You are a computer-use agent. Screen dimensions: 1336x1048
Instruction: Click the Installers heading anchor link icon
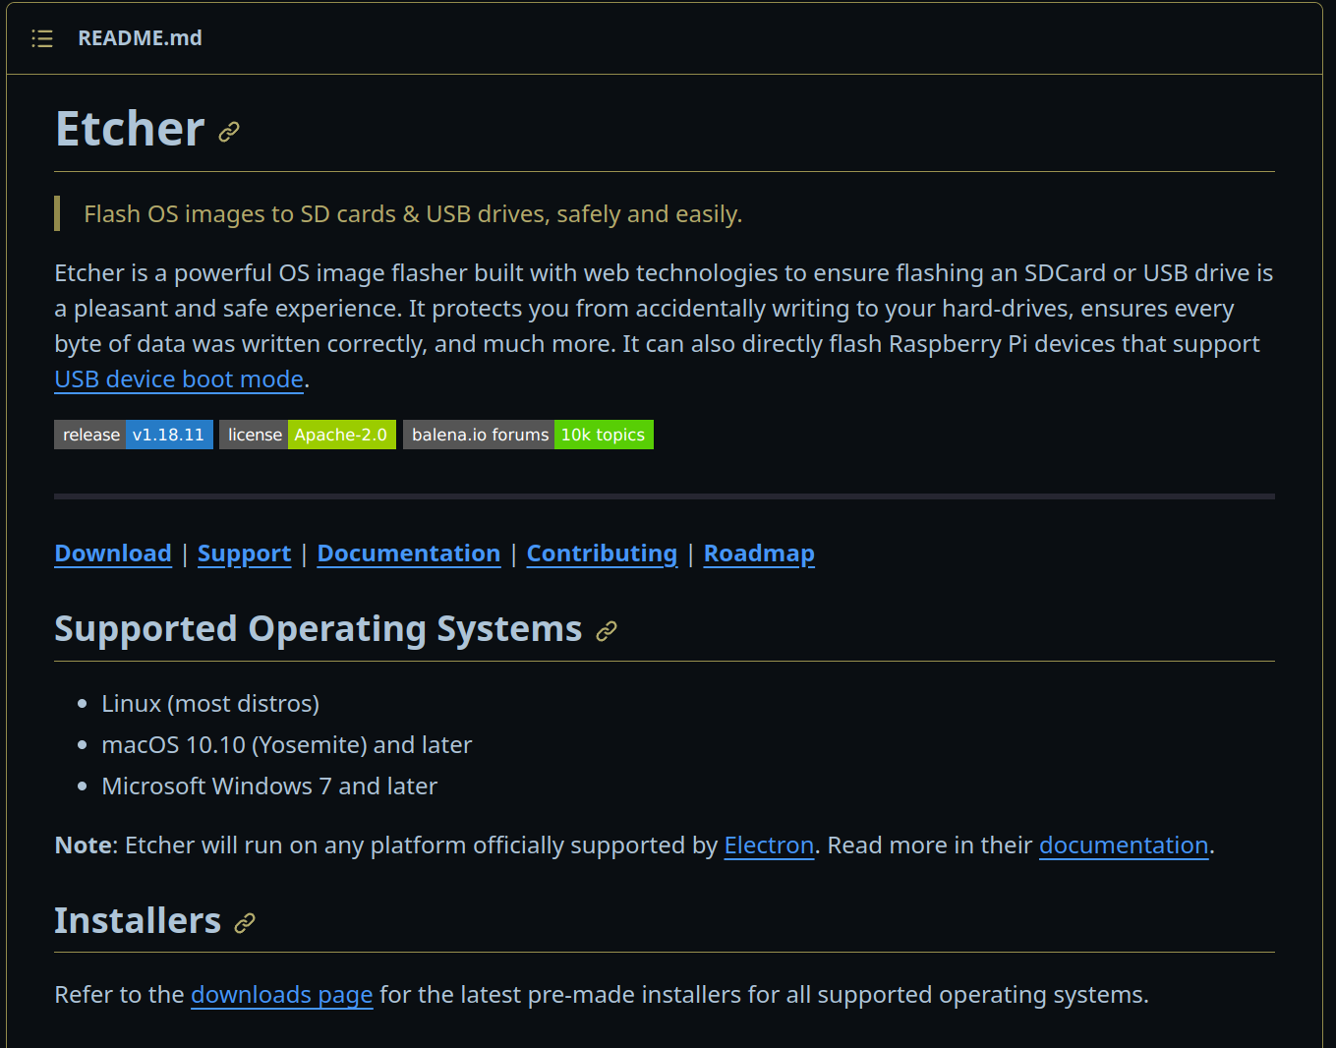245,922
